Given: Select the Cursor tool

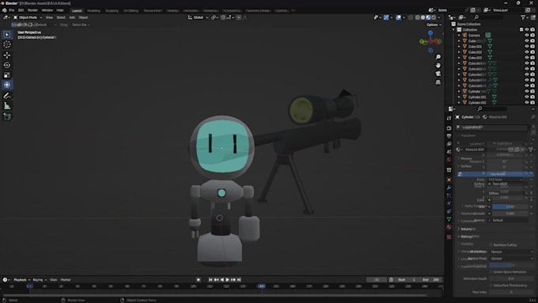Looking at the screenshot, I should (7, 44).
